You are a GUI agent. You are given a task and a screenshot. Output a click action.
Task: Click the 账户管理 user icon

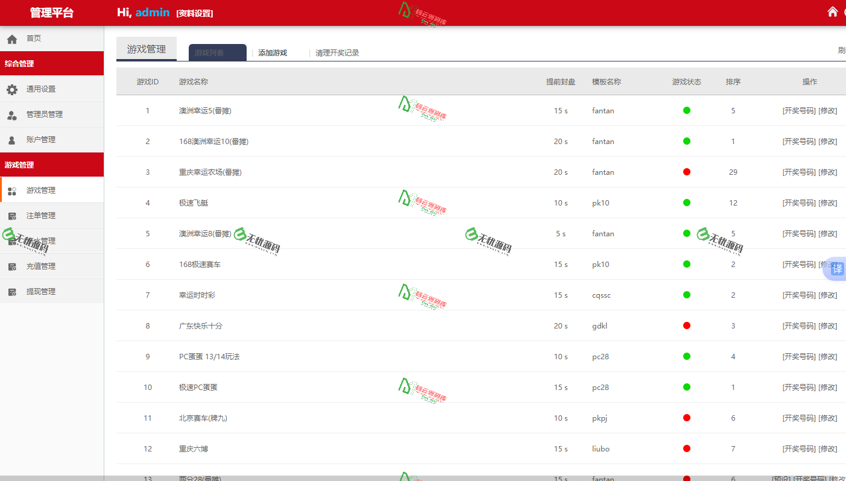13,139
